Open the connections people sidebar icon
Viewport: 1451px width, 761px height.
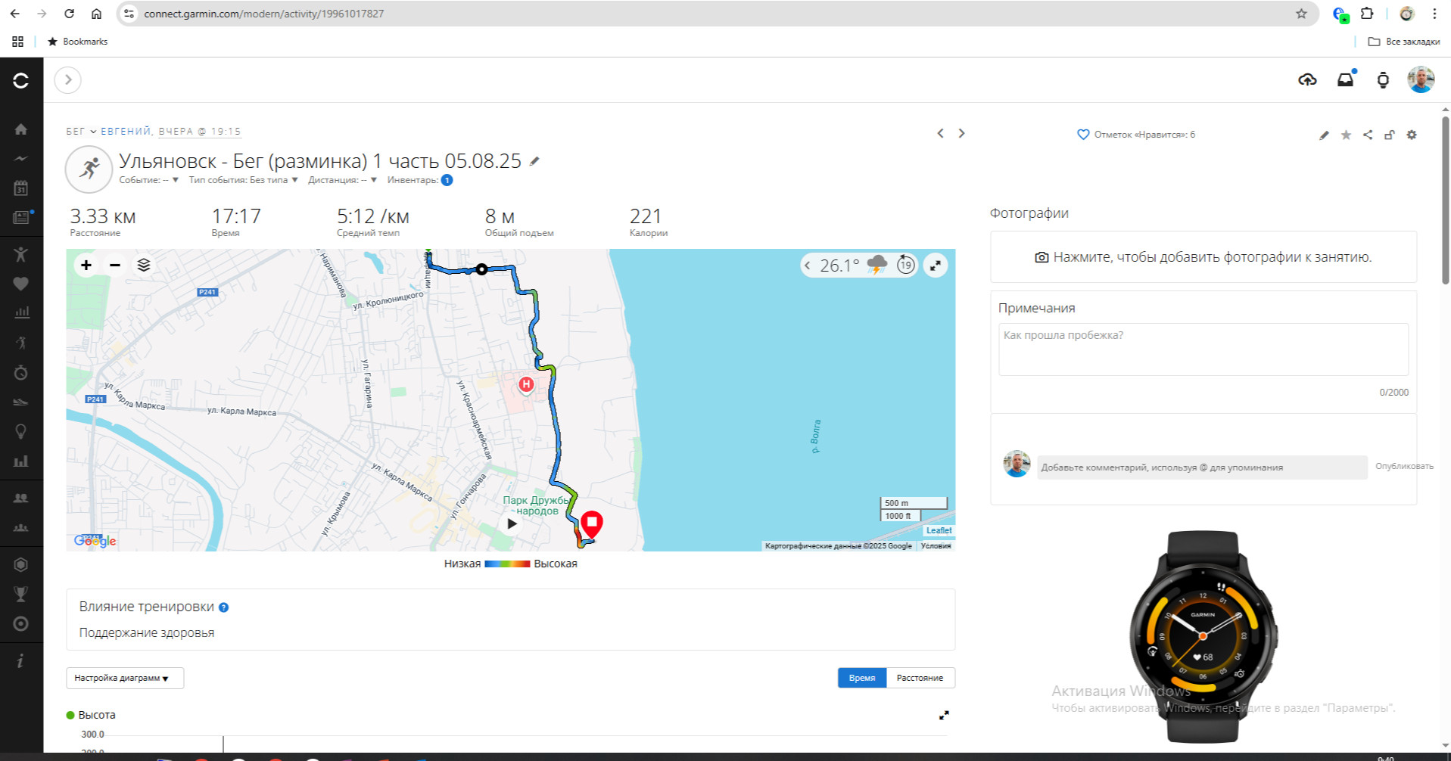[x=21, y=498]
